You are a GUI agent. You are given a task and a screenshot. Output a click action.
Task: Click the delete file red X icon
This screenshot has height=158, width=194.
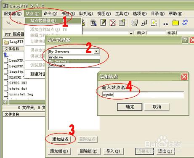coord(113,23)
